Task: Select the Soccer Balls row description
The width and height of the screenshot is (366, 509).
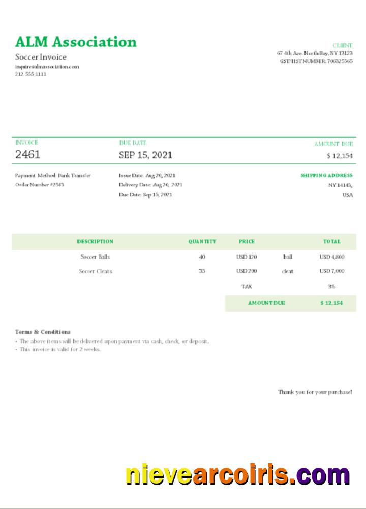Action: click(x=95, y=257)
